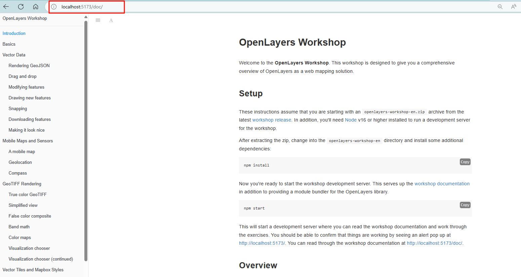
Task: Go back using the browser back arrow
Action: click(6, 7)
